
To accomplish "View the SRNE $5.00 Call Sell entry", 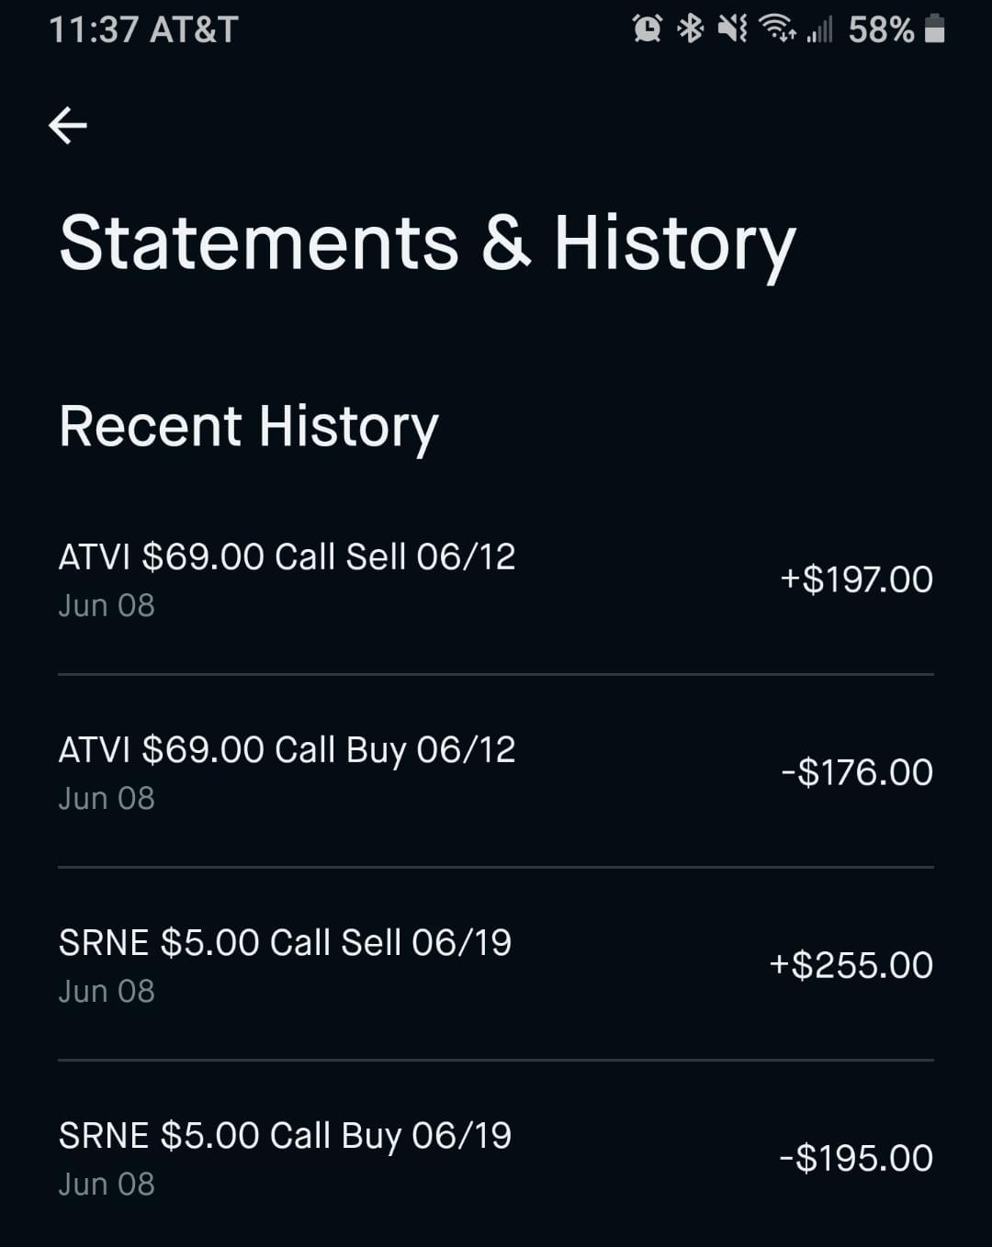I will [285, 943].
